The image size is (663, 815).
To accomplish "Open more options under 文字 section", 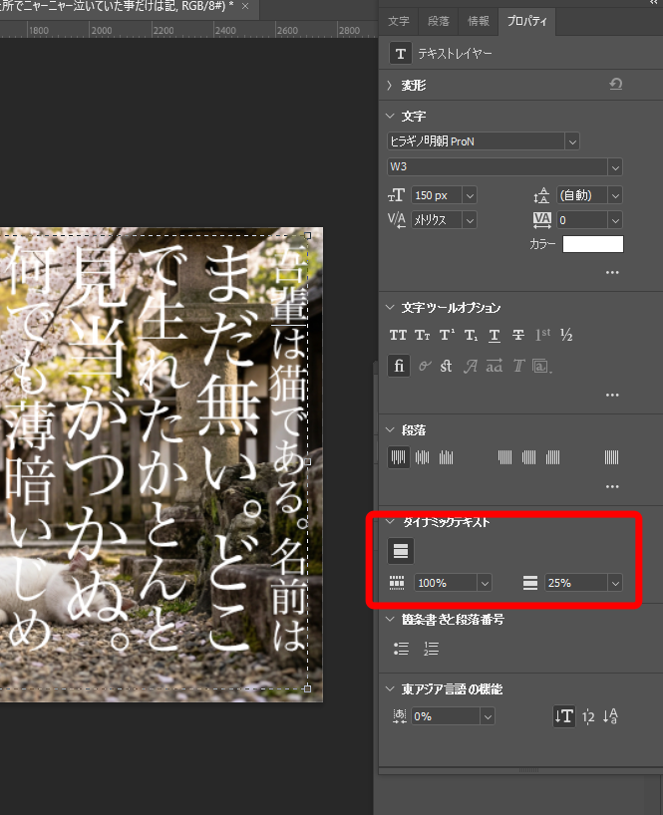I will [x=612, y=272].
